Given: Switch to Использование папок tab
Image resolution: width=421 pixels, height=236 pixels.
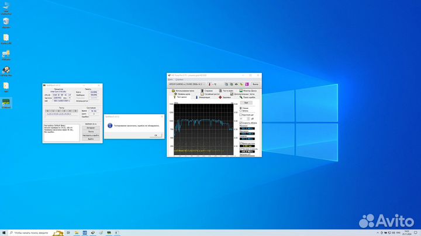Looking at the screenshot, I should click(x=183, y=91).
